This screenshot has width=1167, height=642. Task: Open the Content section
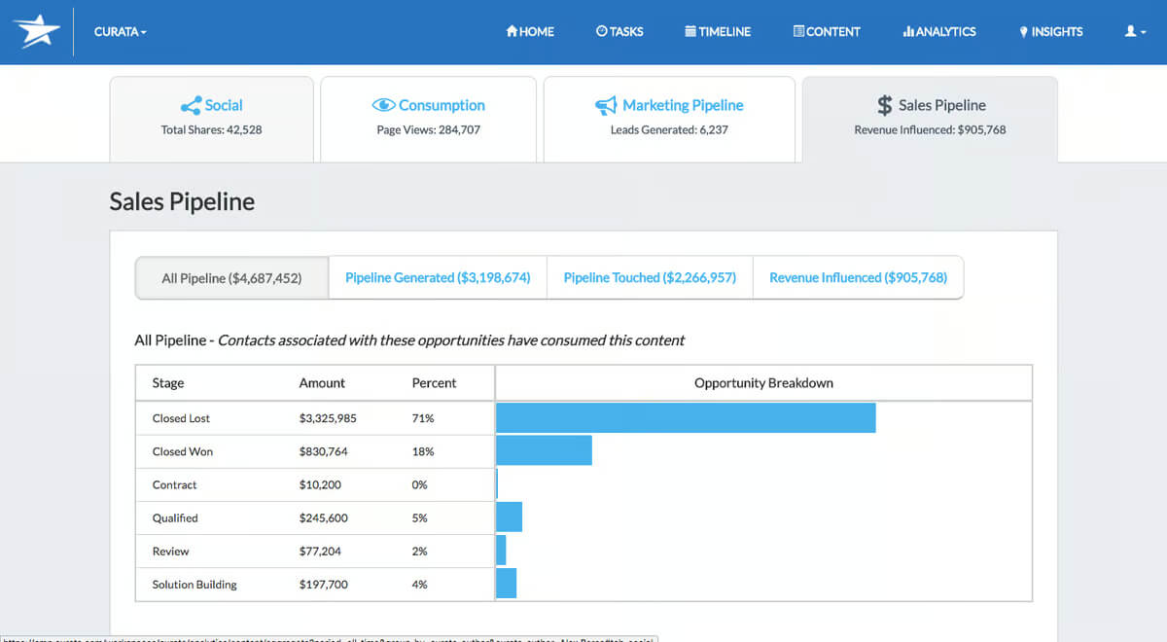tap(827, 31)
